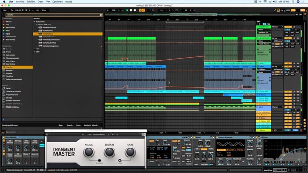
Task: Open the Drums category in the browser
Action: tap(8, 52)
